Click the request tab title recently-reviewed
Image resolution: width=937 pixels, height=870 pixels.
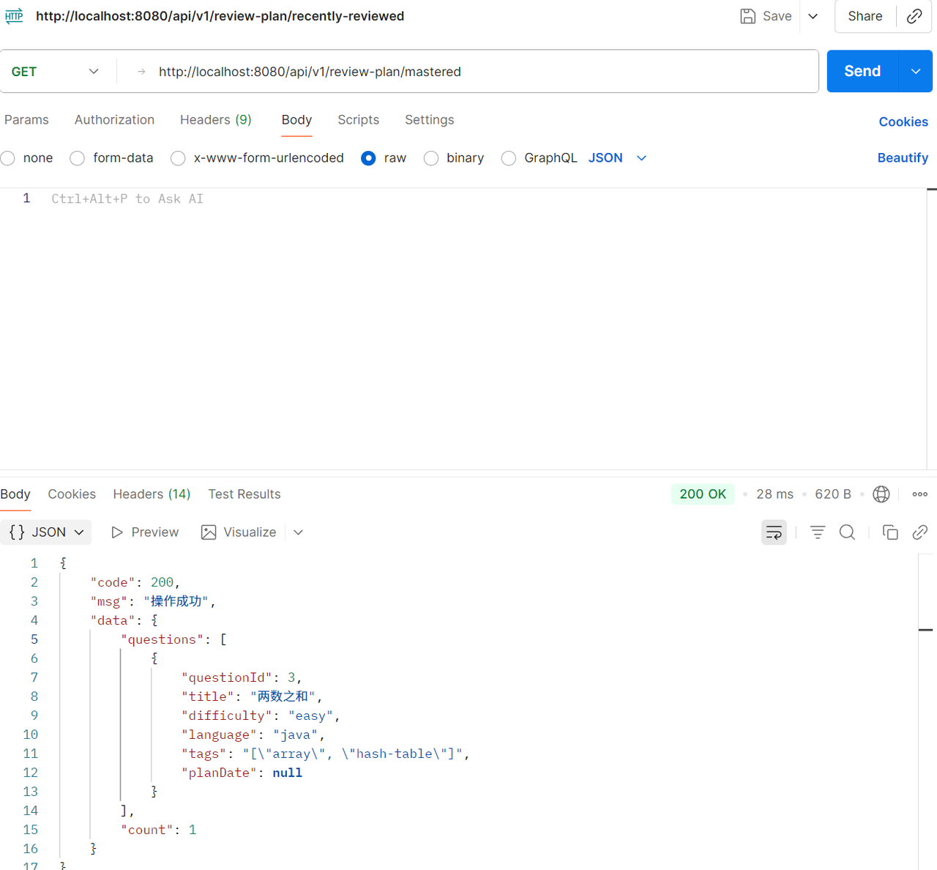[x=220, y=16]
